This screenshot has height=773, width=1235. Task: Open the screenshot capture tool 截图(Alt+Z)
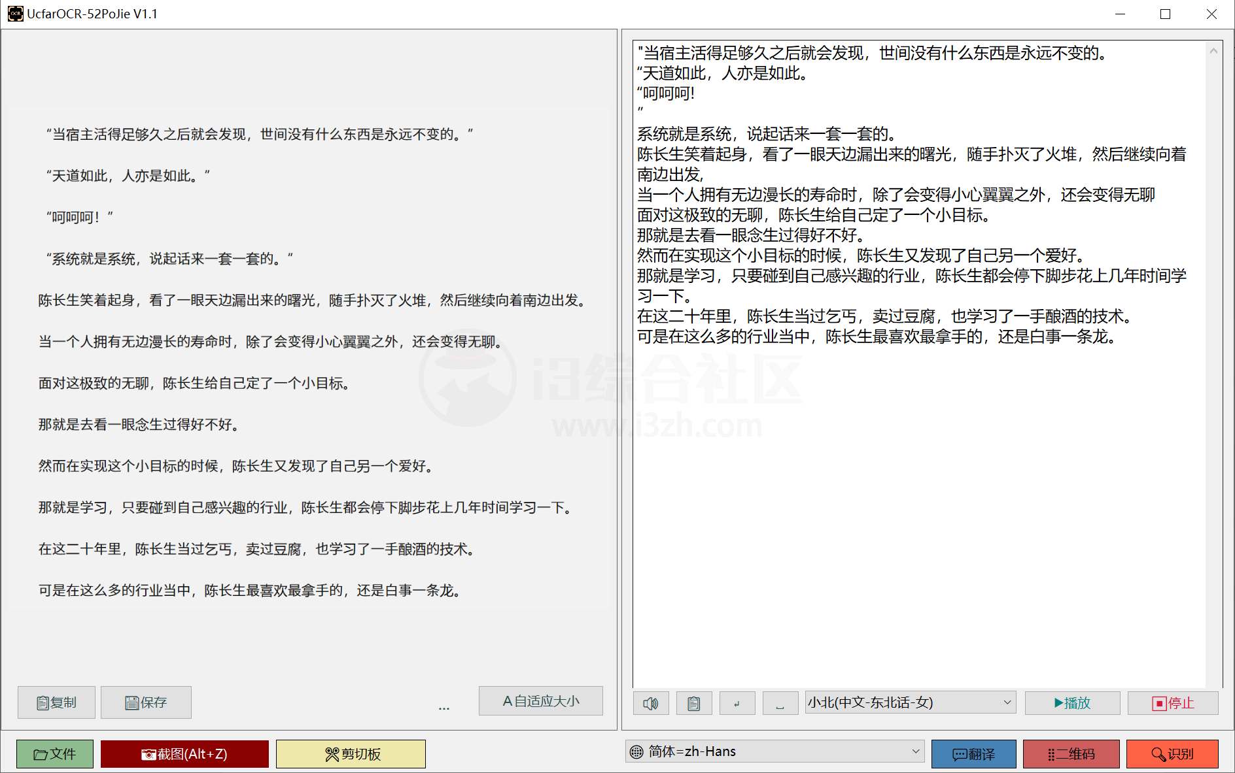pos(184,753)
